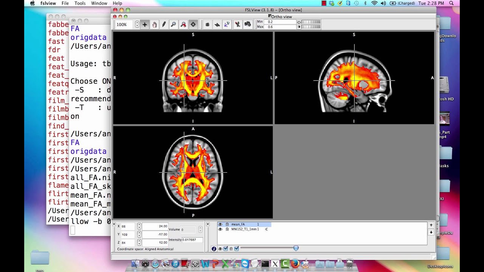484x272 pixels.
Task: Click the brightness slider bar
Action: tap(311, 22)
